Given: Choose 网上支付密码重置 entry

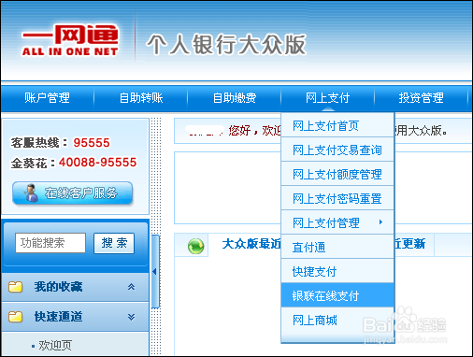Looking at the screenshot, I should point(337,198).
